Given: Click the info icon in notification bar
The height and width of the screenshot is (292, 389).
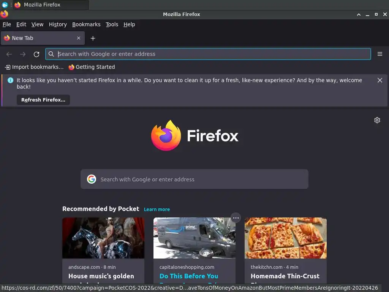Looking at the screenshot, I should [x=10, y=80].
